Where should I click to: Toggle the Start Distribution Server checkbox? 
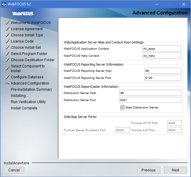tap(122, 107)
